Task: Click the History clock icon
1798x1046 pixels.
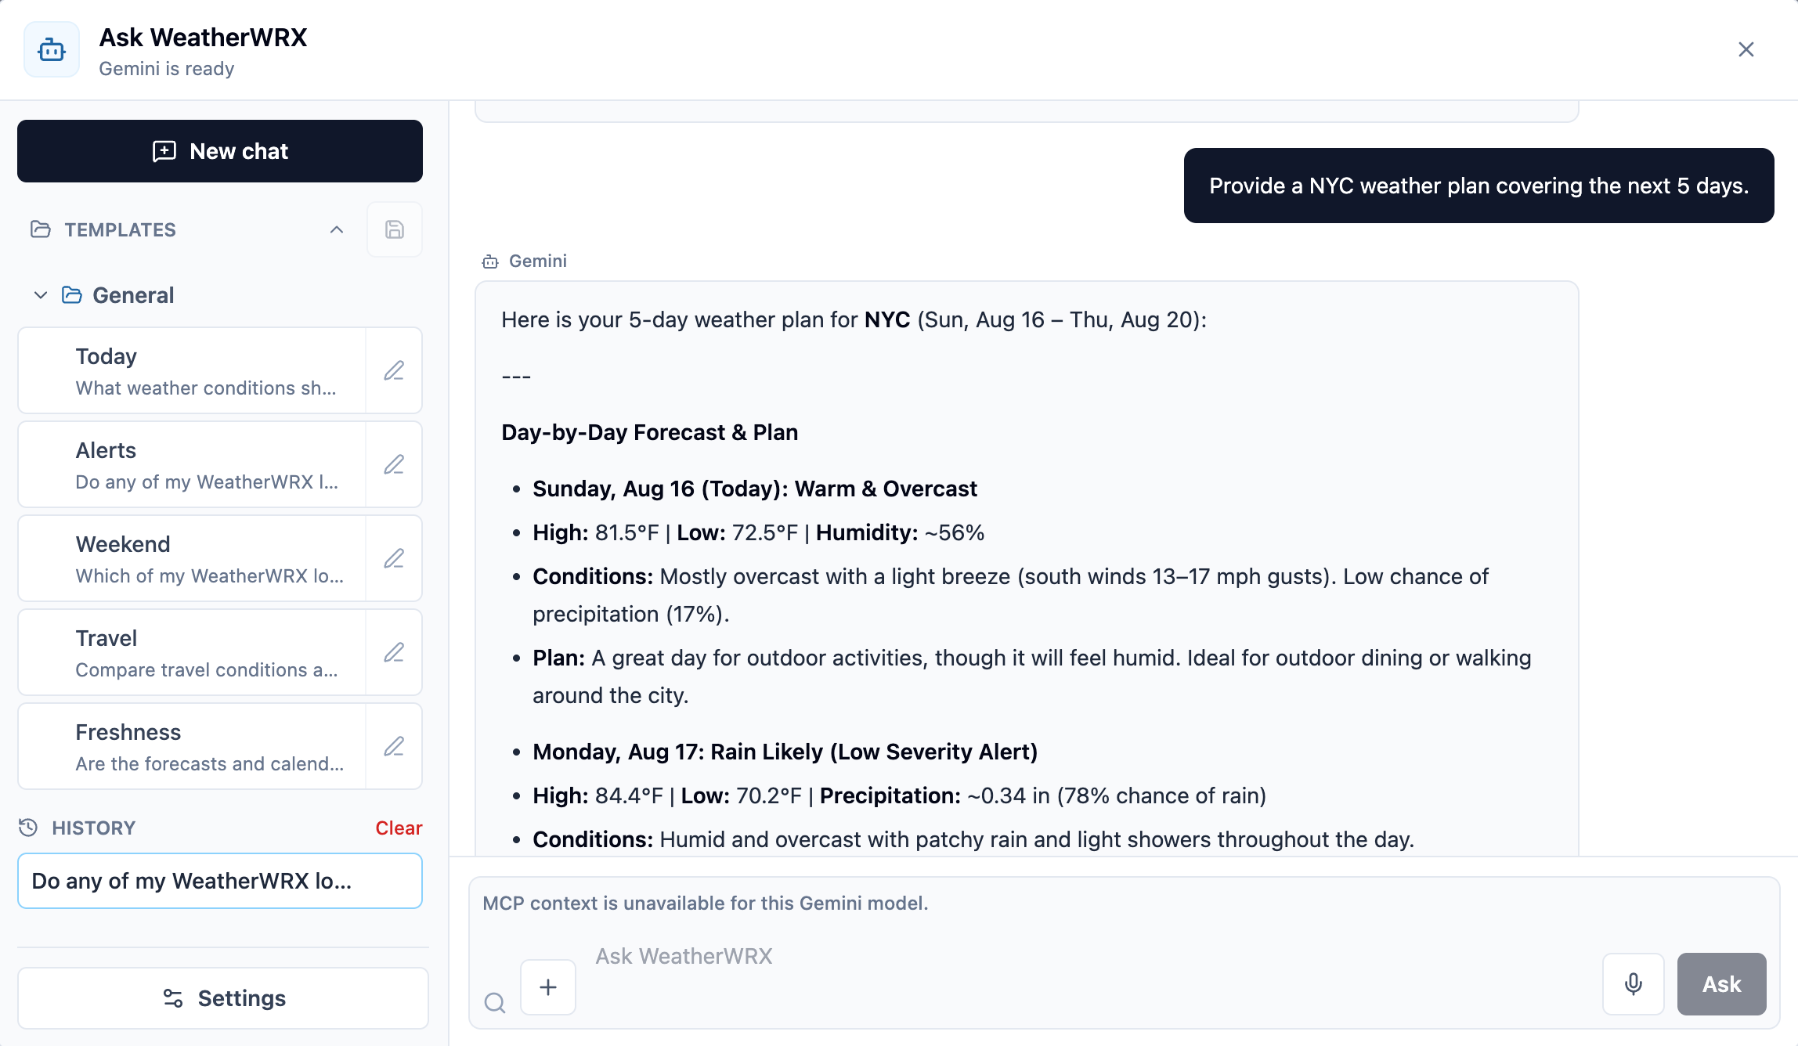Action: (x=28, y=828)
